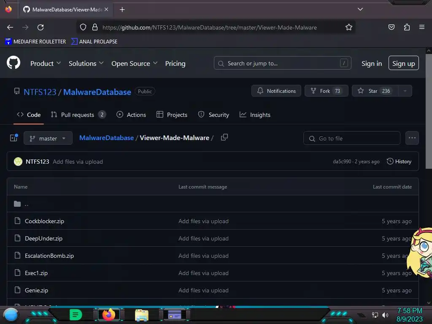
Task: Open the DeepUnder.zip file
Action: 43,238
